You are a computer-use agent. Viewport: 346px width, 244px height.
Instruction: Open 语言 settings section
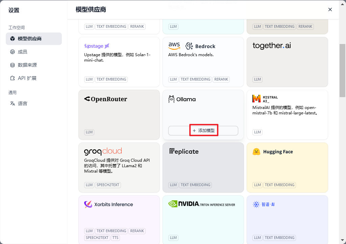[34, 104]
